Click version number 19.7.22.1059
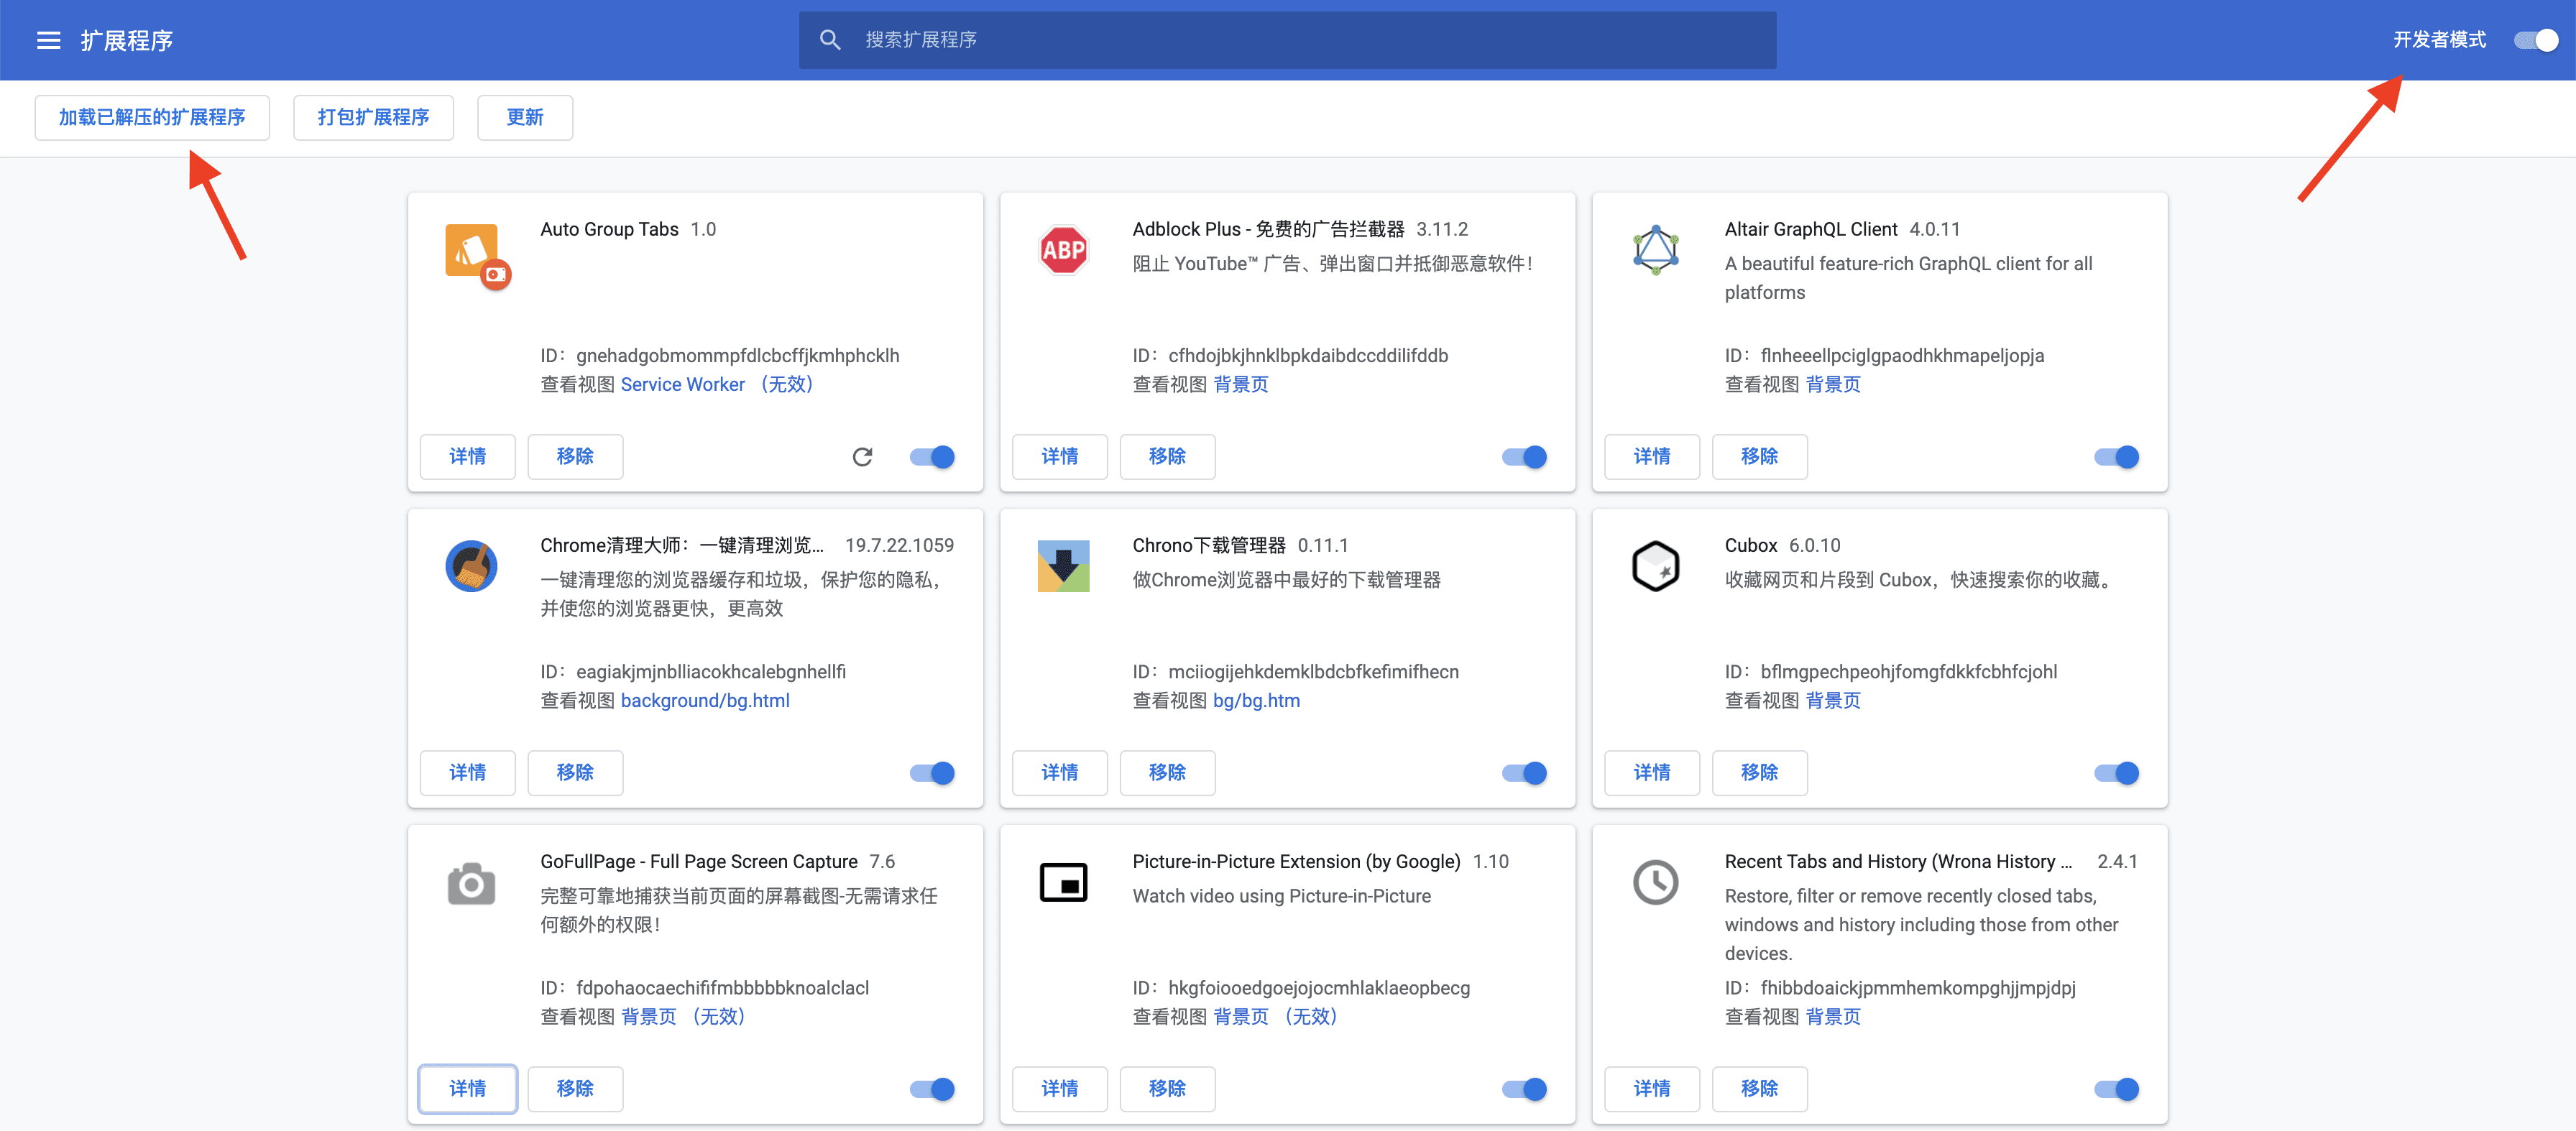The height and width of the screenshot is (1131, 2576). pos(899,546)
